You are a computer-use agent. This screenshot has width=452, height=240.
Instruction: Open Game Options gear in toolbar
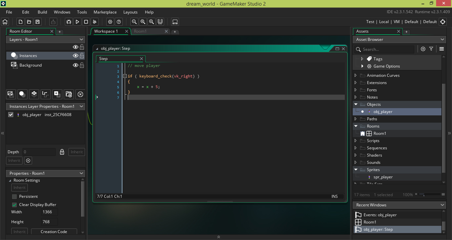coord(110,22)
